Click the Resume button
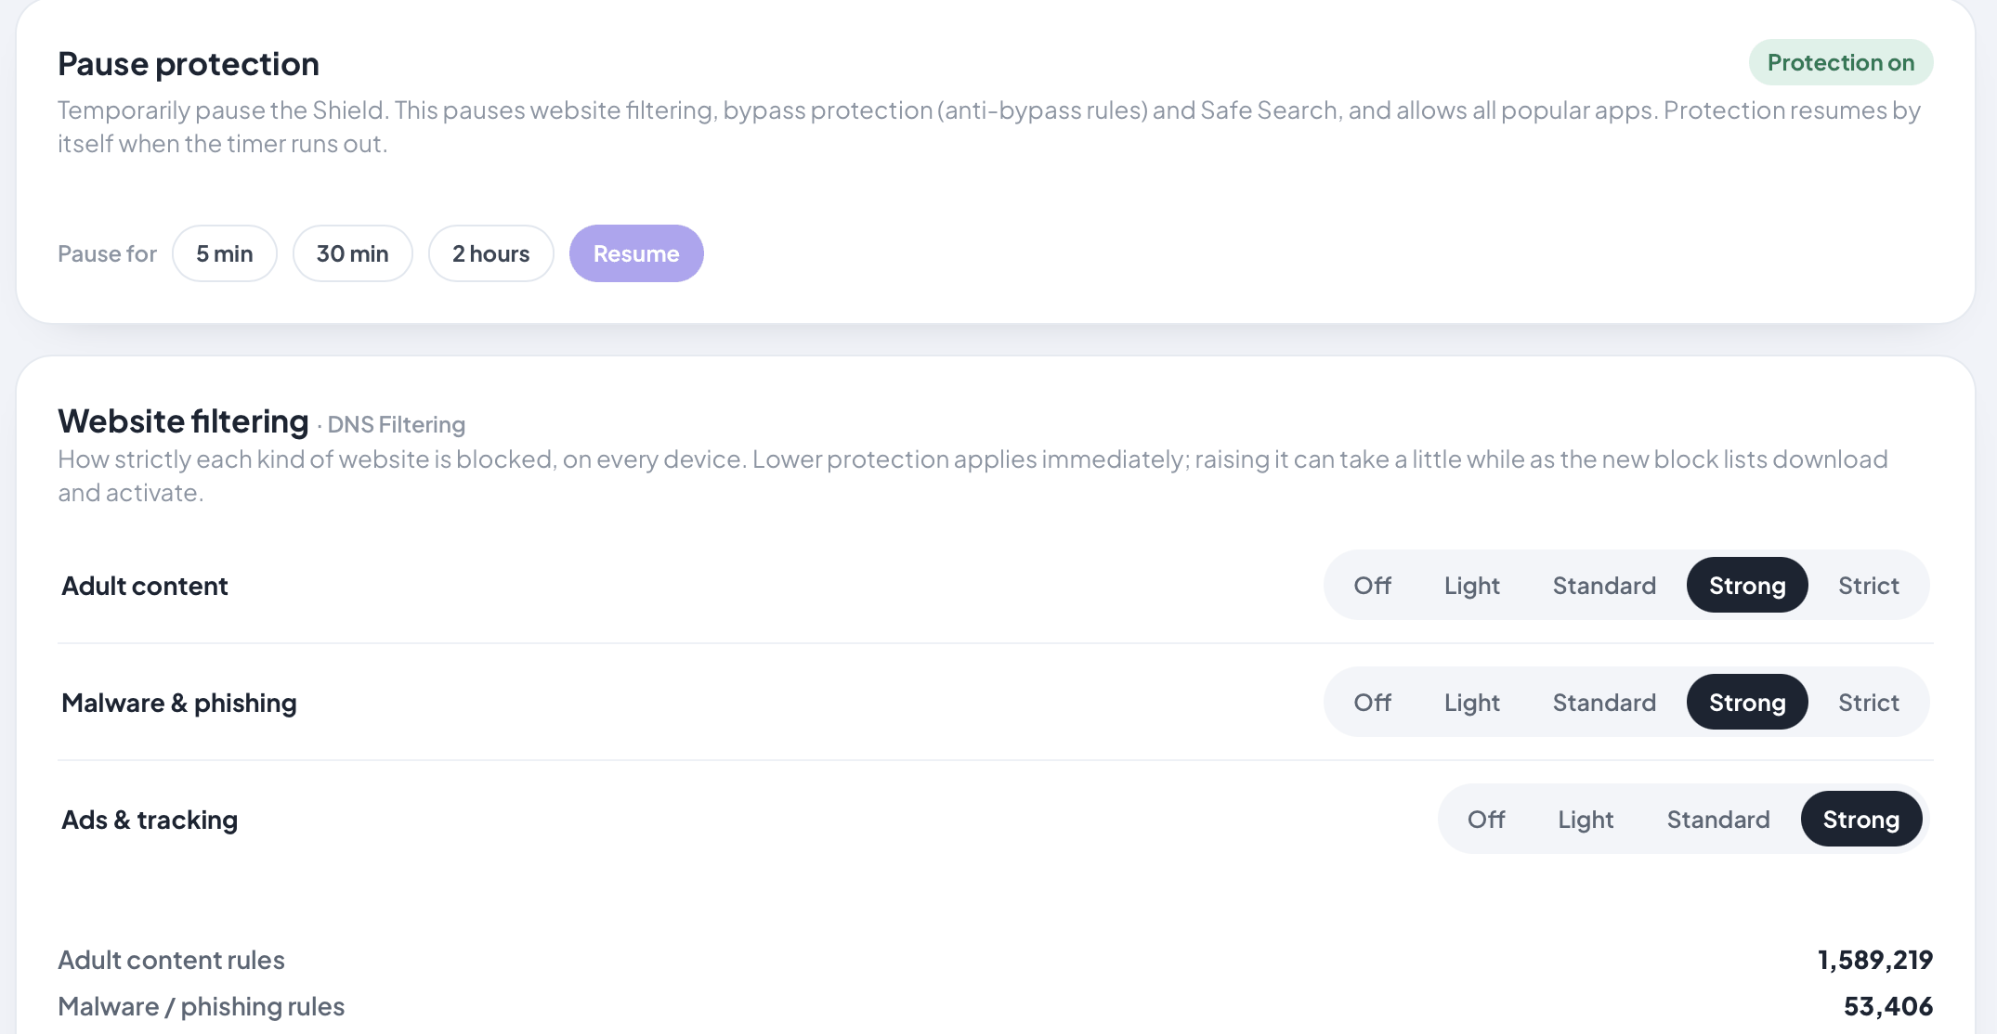The image size is (1997, 1034). coord(636,253)
